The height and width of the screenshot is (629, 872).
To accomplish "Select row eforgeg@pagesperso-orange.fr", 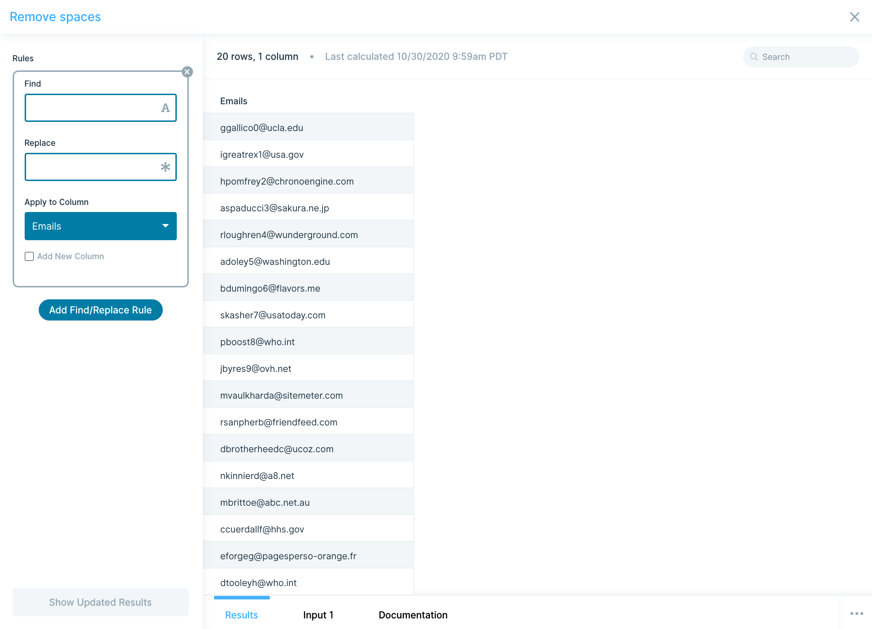I will (309, 555).
